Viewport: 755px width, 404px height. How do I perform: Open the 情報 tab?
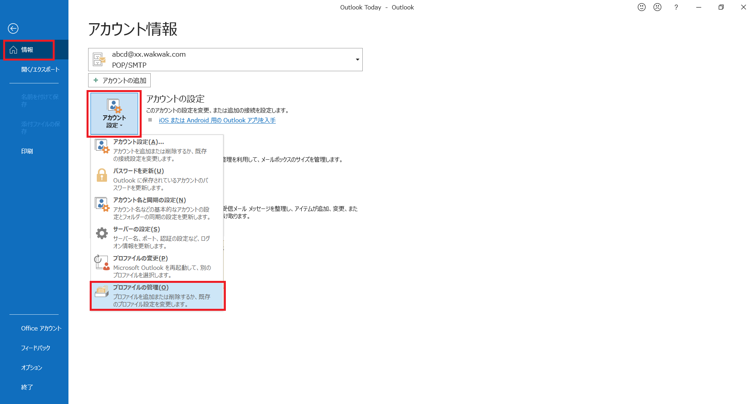34,50
